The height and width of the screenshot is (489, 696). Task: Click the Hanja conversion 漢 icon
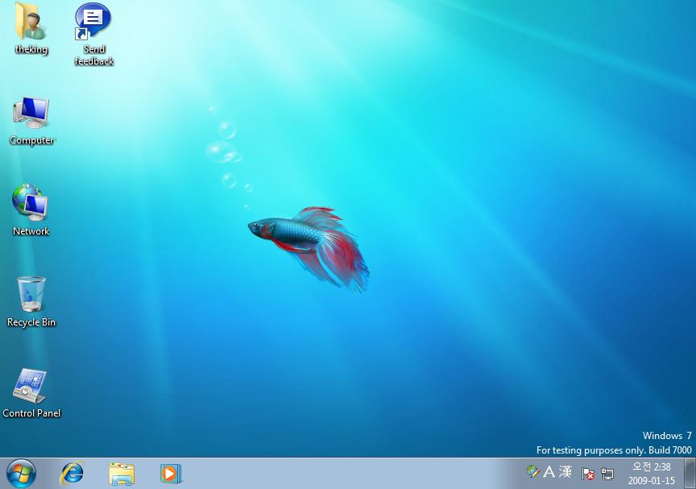point(565,471)
